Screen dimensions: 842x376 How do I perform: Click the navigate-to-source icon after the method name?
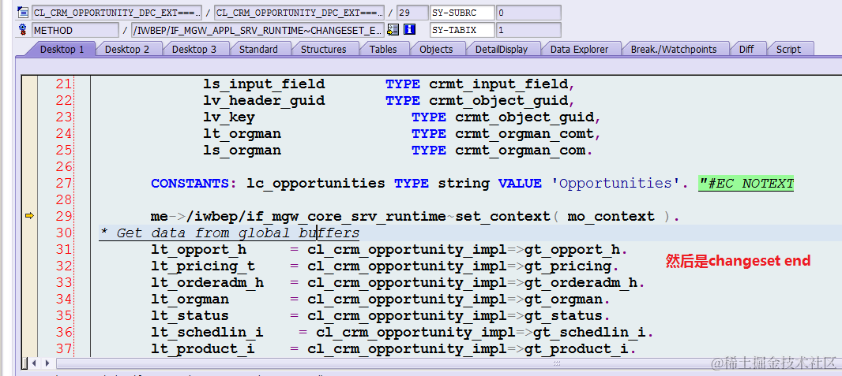point(393,29)
